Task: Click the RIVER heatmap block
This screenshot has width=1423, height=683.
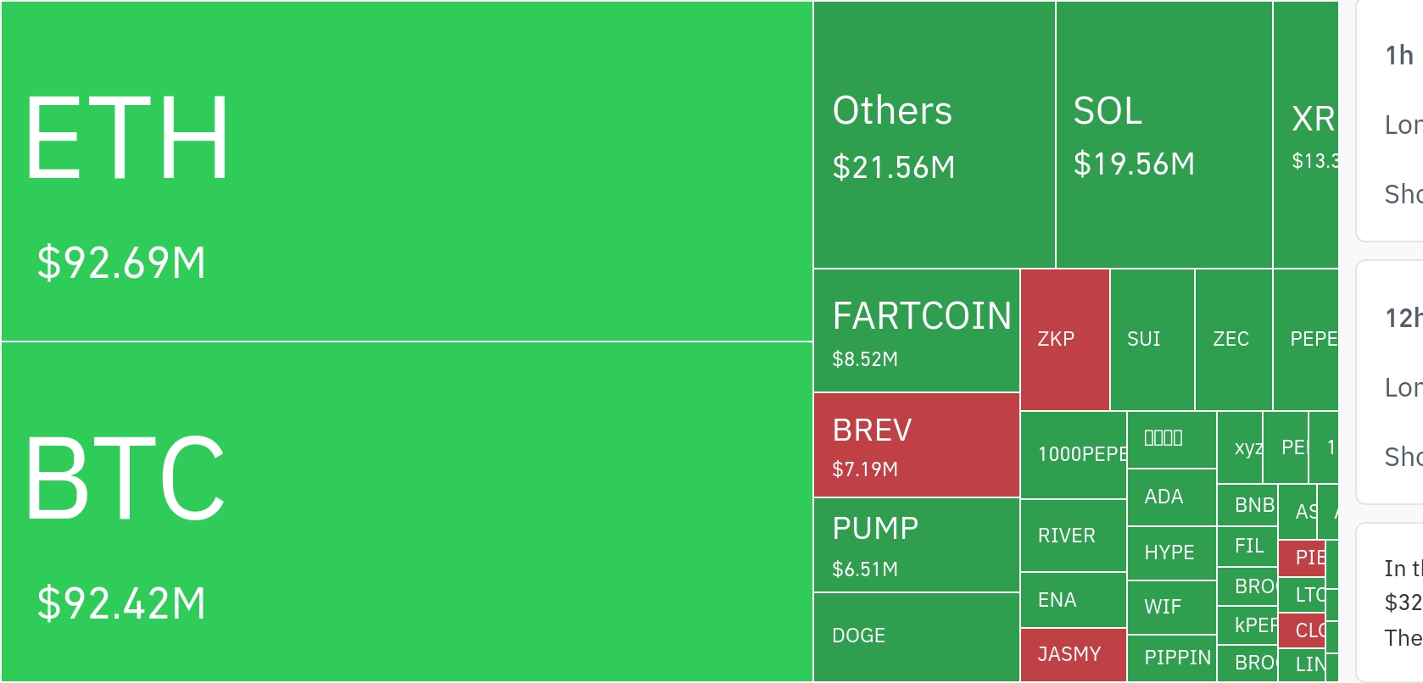Action: [x=1074, y=536]
